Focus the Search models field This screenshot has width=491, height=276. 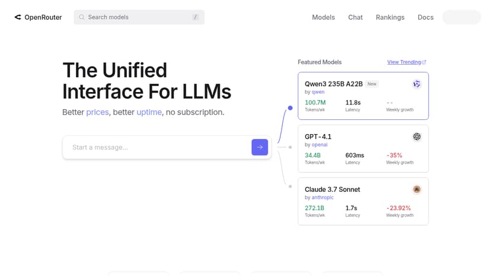pos(139,17)
